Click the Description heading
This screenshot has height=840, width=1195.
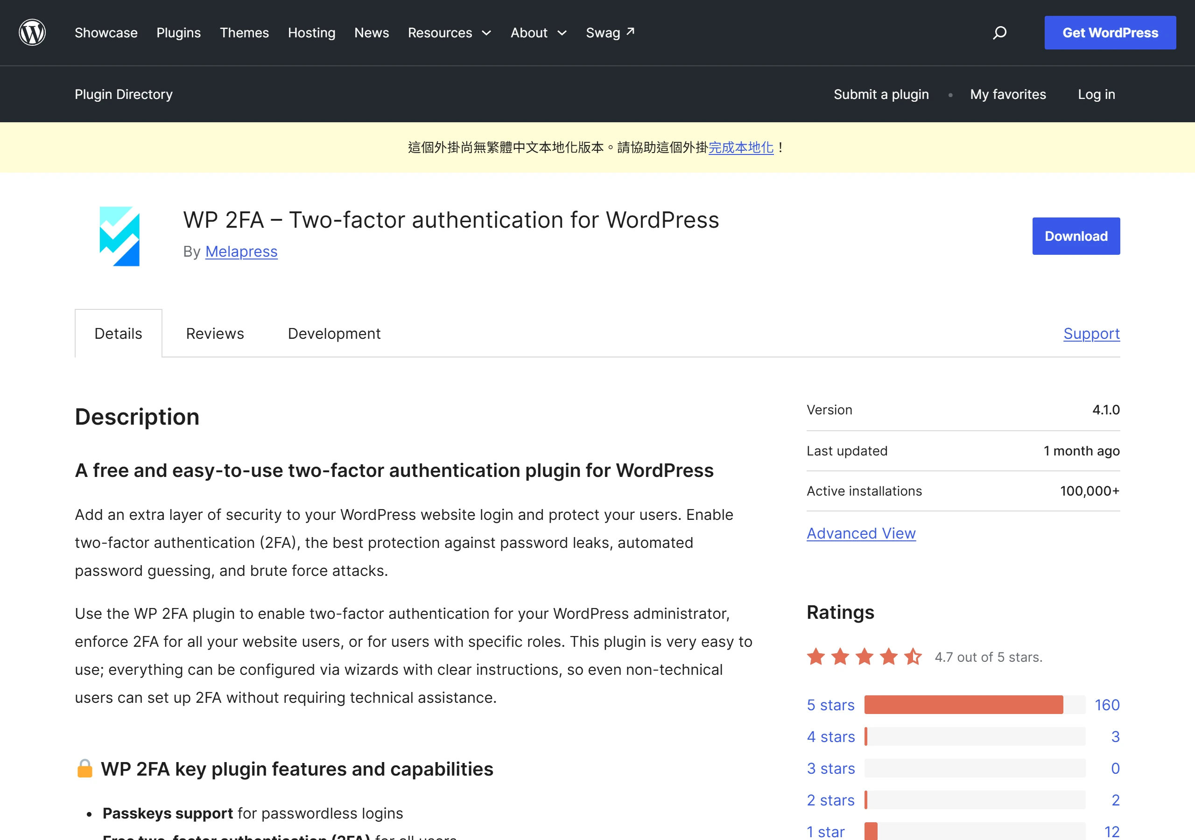137,416
